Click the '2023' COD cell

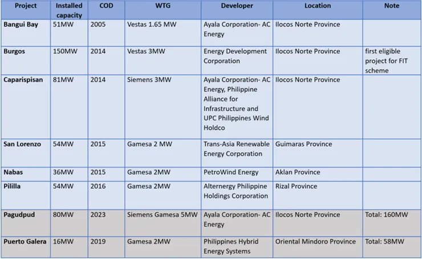[x=106, y=223]
